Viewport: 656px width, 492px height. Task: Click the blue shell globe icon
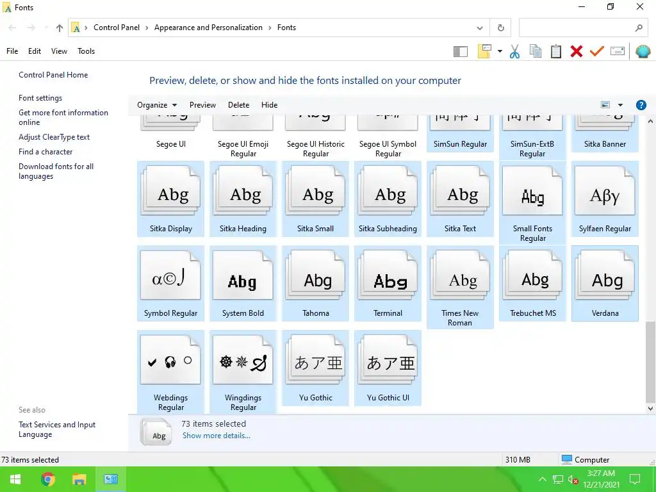click(x=643, y=51)
